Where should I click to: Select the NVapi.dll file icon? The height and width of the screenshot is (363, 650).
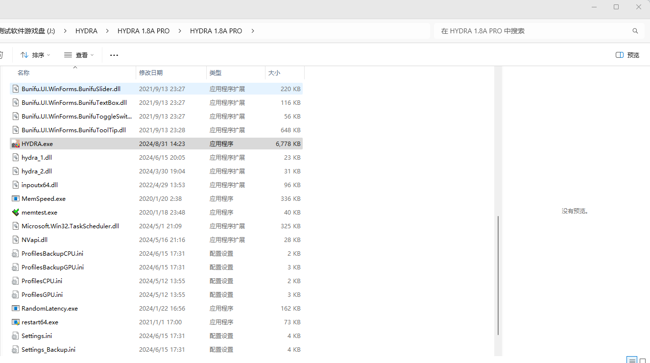(x=16, y=240)
